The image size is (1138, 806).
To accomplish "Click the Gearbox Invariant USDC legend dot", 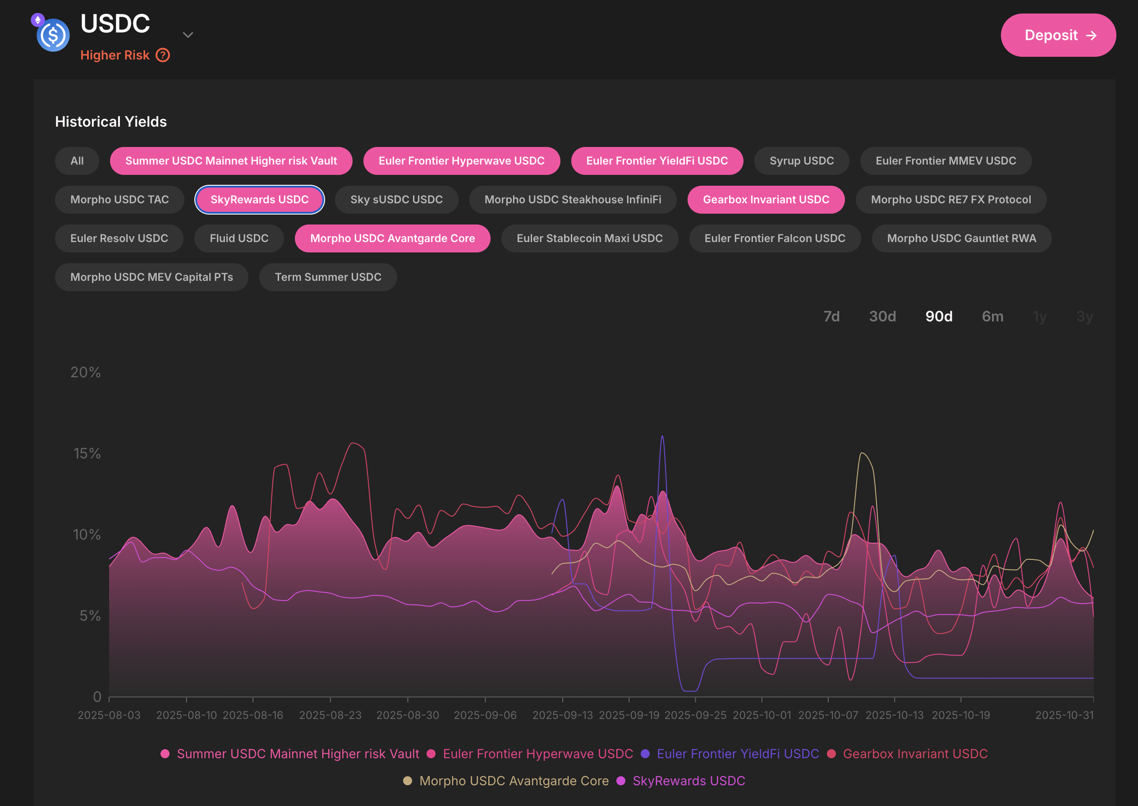I will pyautogui.click(x=831, y=753).
